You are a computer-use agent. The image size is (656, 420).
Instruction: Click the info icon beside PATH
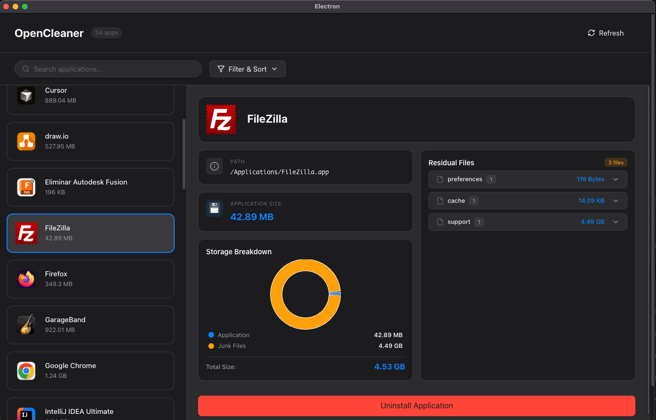pyautogui.click(x=214, y=166)
